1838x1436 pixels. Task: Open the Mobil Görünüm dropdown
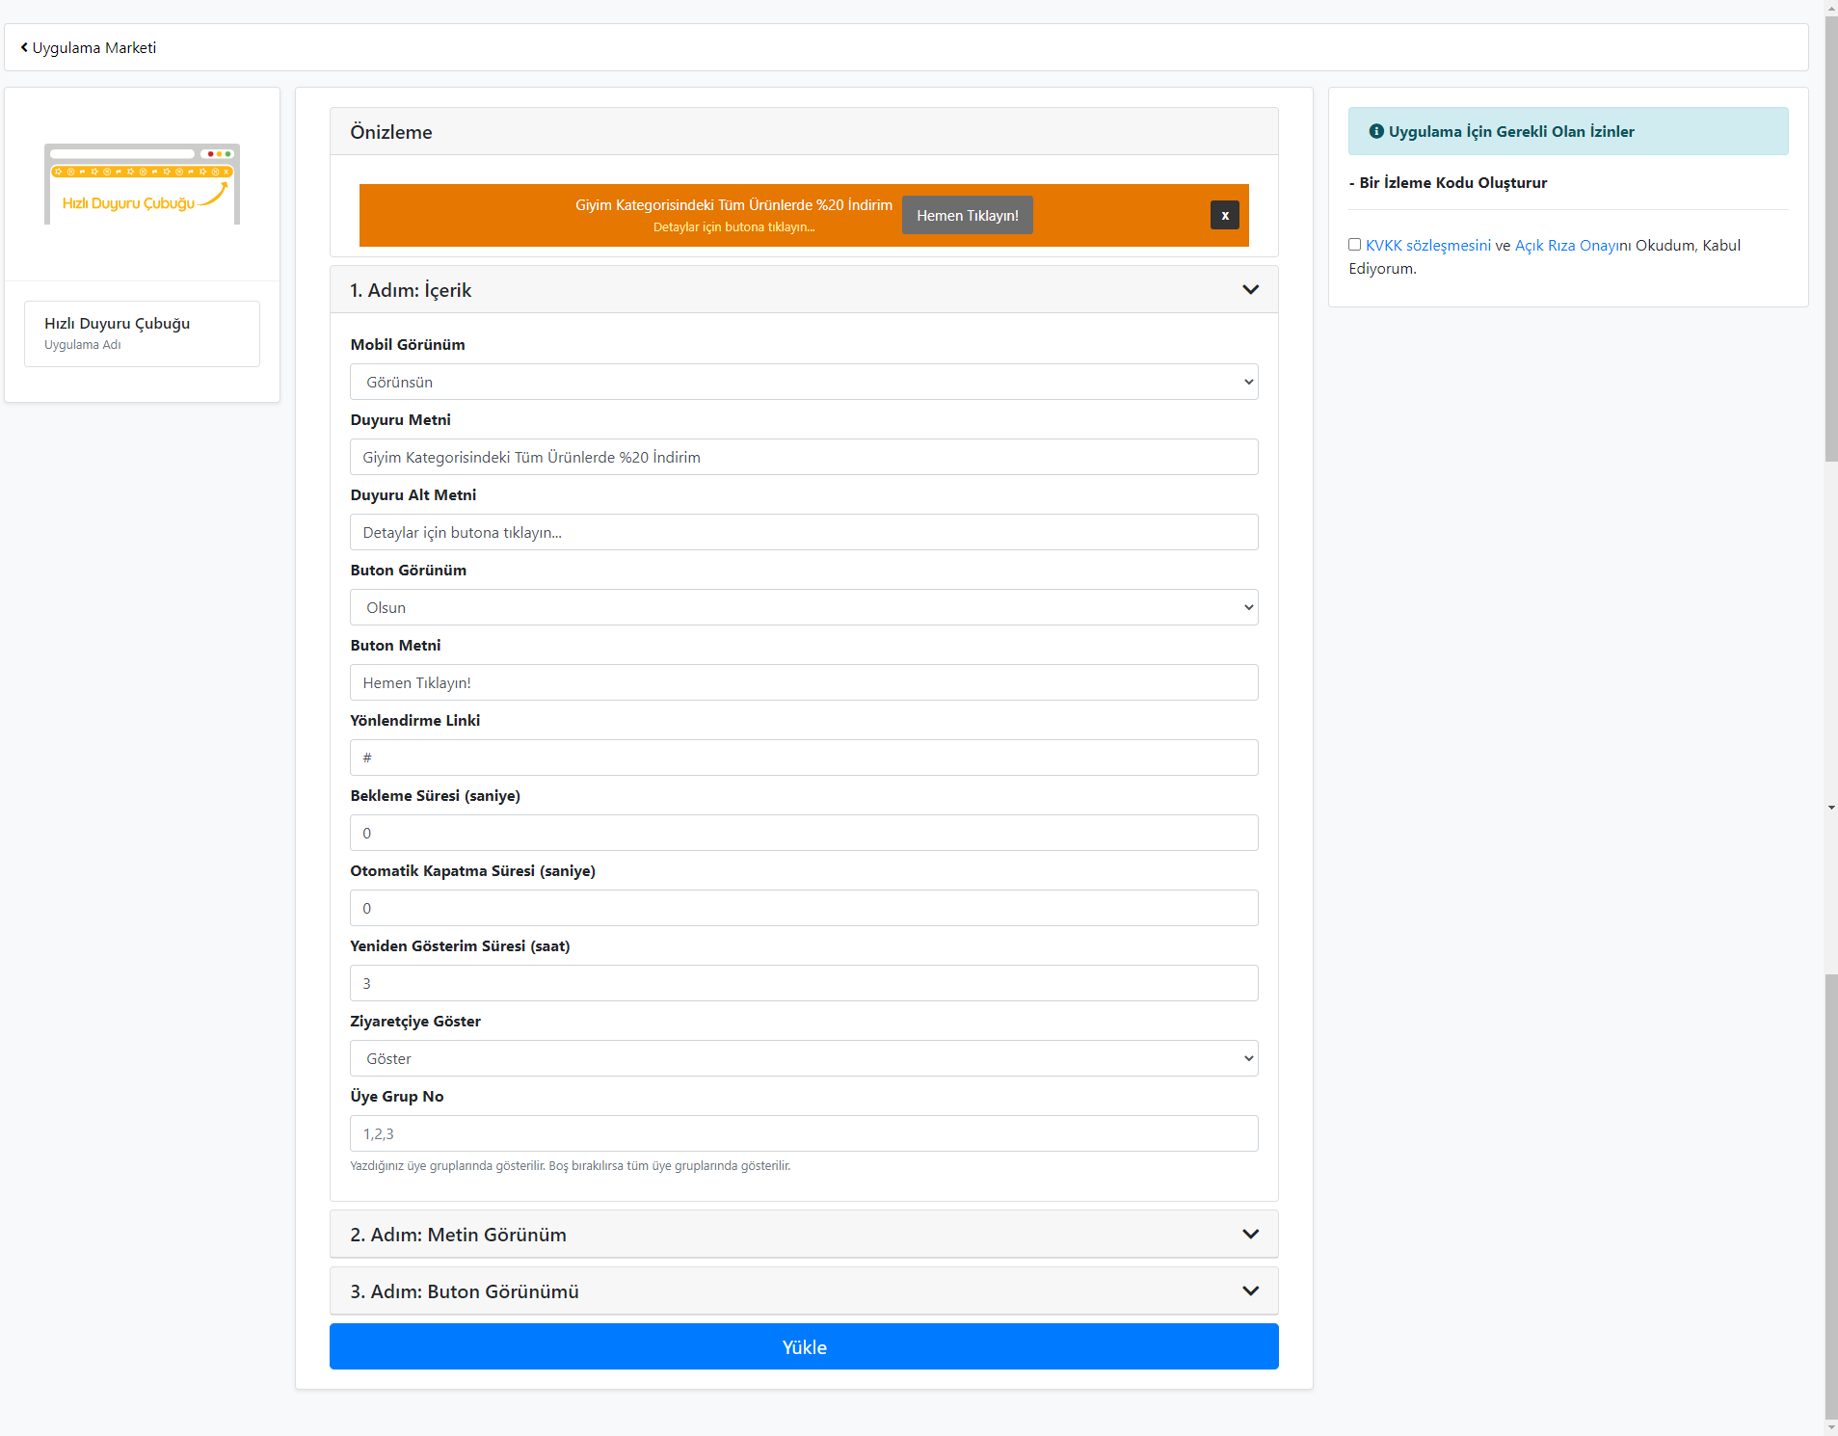(804, 383)
